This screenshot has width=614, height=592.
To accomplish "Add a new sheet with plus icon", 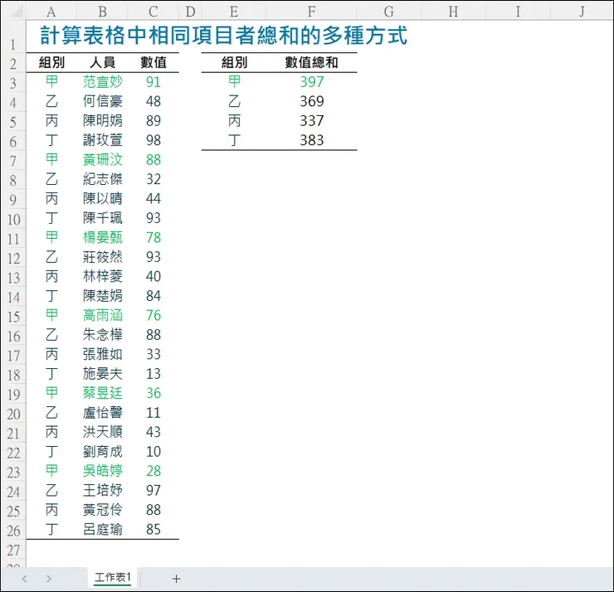I will click(176, 579).
